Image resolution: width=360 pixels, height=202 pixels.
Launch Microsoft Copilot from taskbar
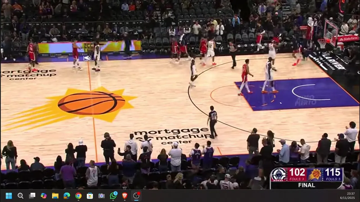[44, 196]
